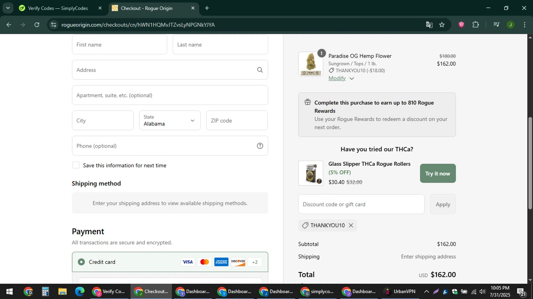
Task: Click the ZIP code field
Action: [237, 120]
